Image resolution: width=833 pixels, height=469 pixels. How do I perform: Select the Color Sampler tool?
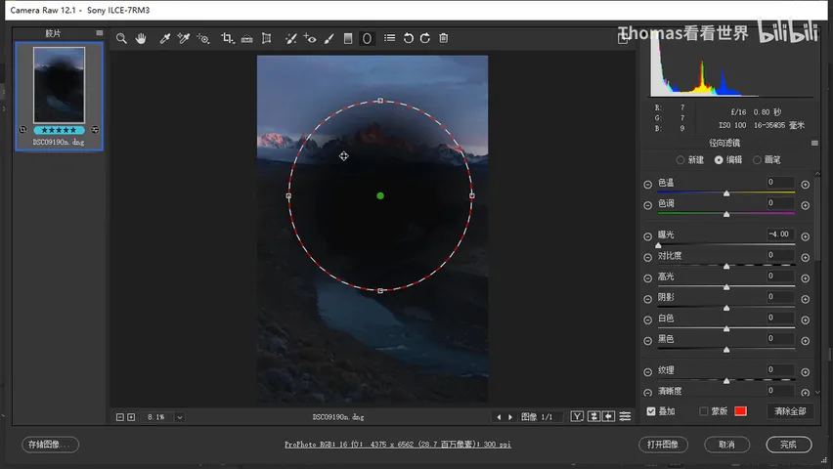[184, 38]
